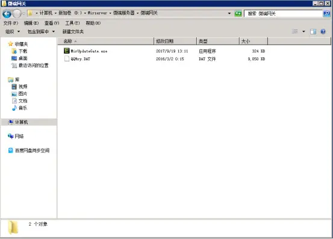Click the search magnifier icon
Screen dimensions: 333x239
click(x=326, y=14)
